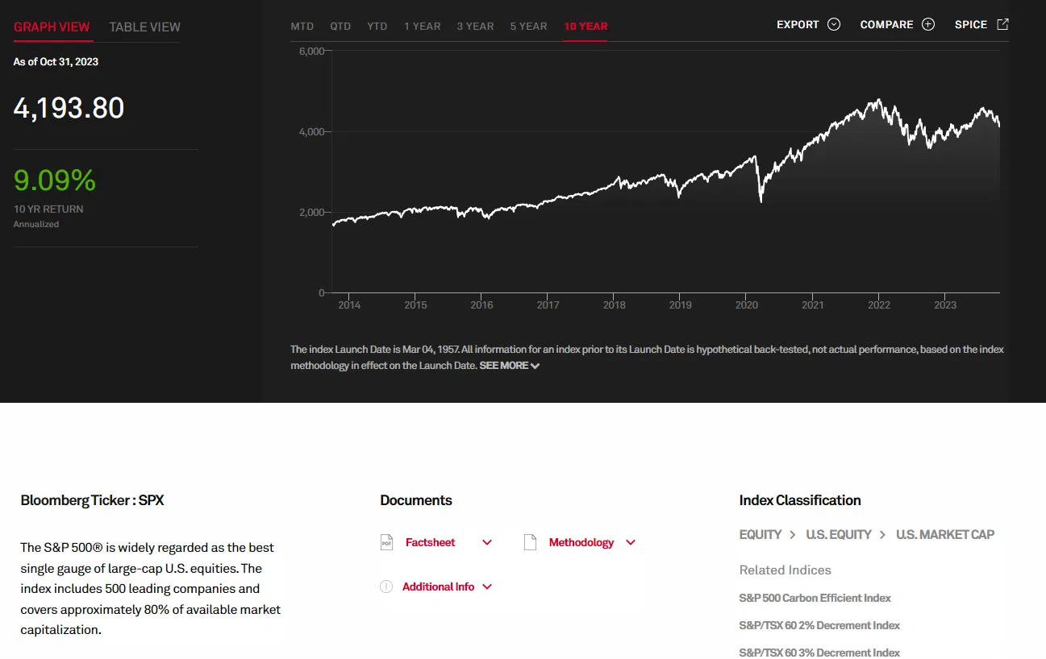Expand the Factsheet dropdown chevron
Screen dimensions: 1046x659
(487, 542)
